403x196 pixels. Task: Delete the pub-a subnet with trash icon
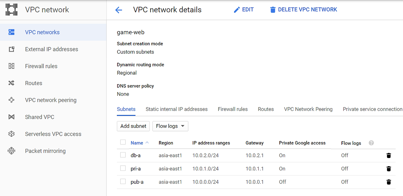pyautogui.click(x=389, y=182)
